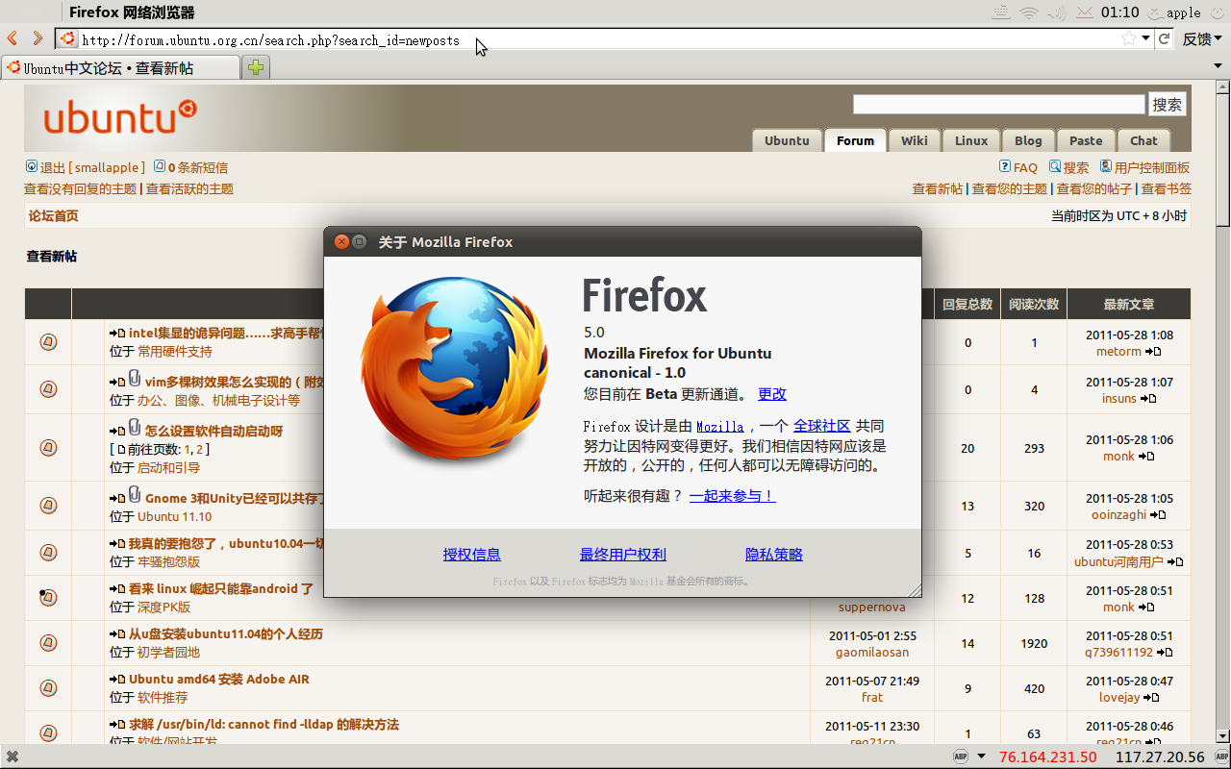The width and height of the screenshot is (1231, 769).
Task: Click the Adblock Plus icon beside 76.164.231.50
Action: pyautogui.click(x=961, y=757)
